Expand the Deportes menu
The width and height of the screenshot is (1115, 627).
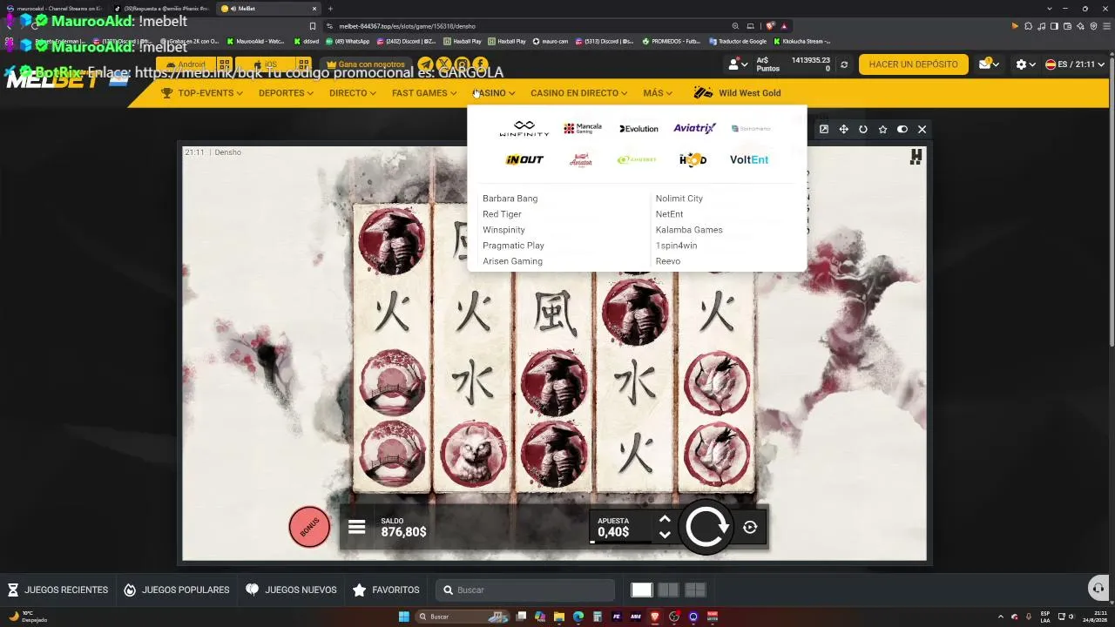(x=286, y=93)
